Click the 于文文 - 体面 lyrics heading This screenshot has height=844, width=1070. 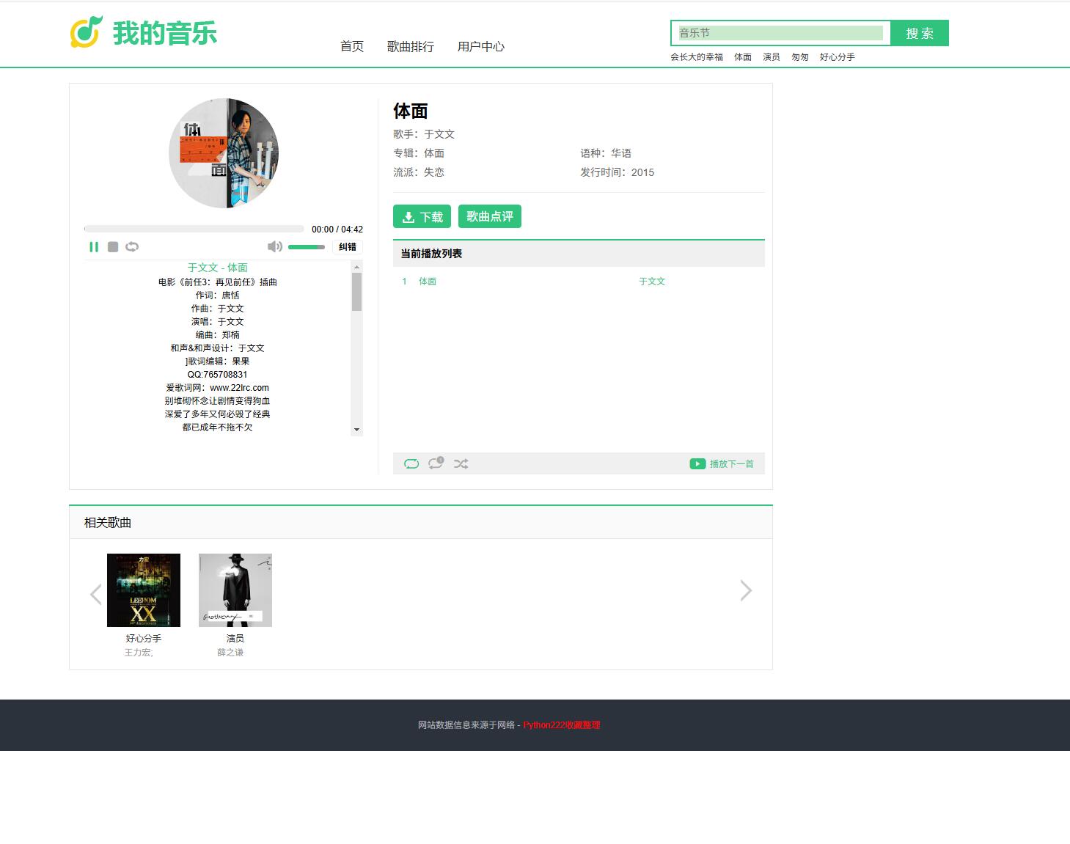click(x=218, y=268)
